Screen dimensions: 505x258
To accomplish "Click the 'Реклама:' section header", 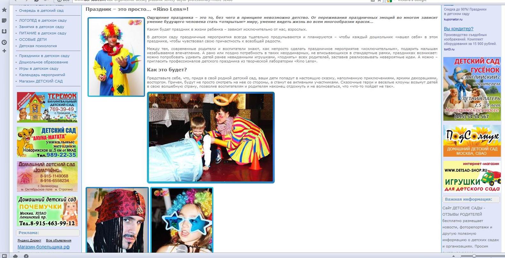I will [x=48, y=233].
